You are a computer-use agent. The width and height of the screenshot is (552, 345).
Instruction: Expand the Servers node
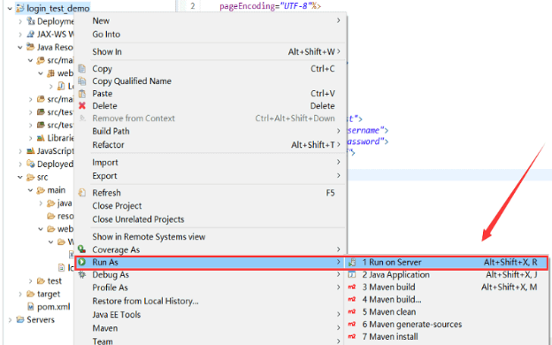pos(10,319)
